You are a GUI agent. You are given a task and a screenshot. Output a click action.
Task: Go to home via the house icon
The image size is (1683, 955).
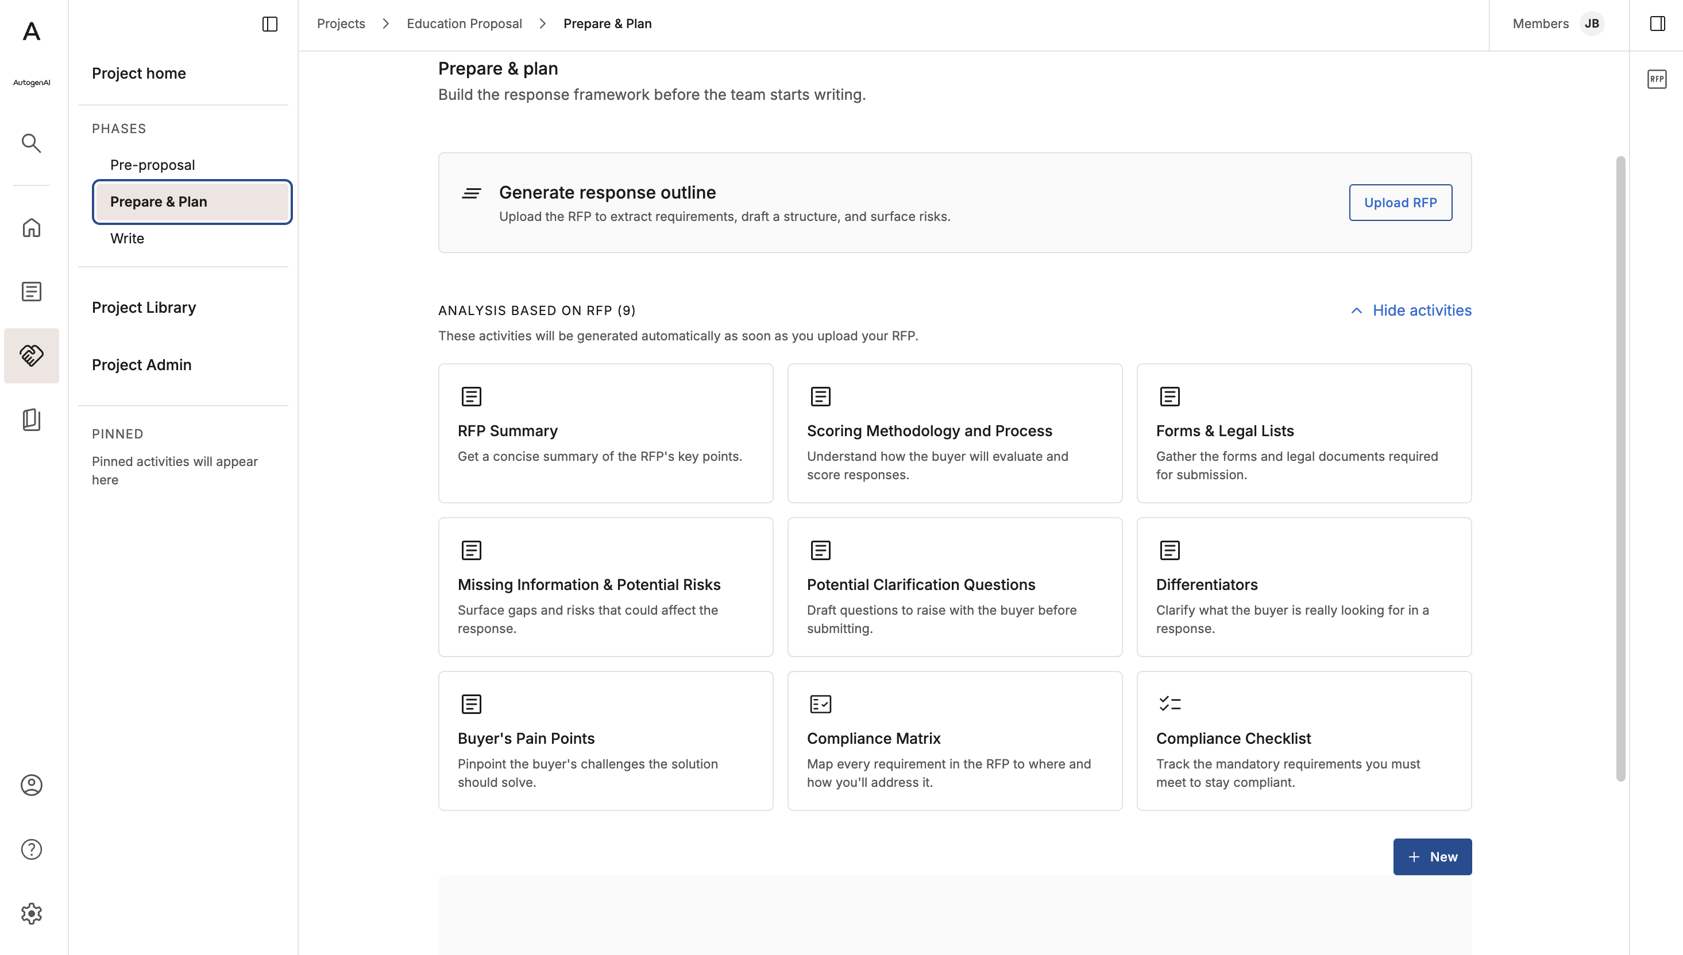pos(32,228)
